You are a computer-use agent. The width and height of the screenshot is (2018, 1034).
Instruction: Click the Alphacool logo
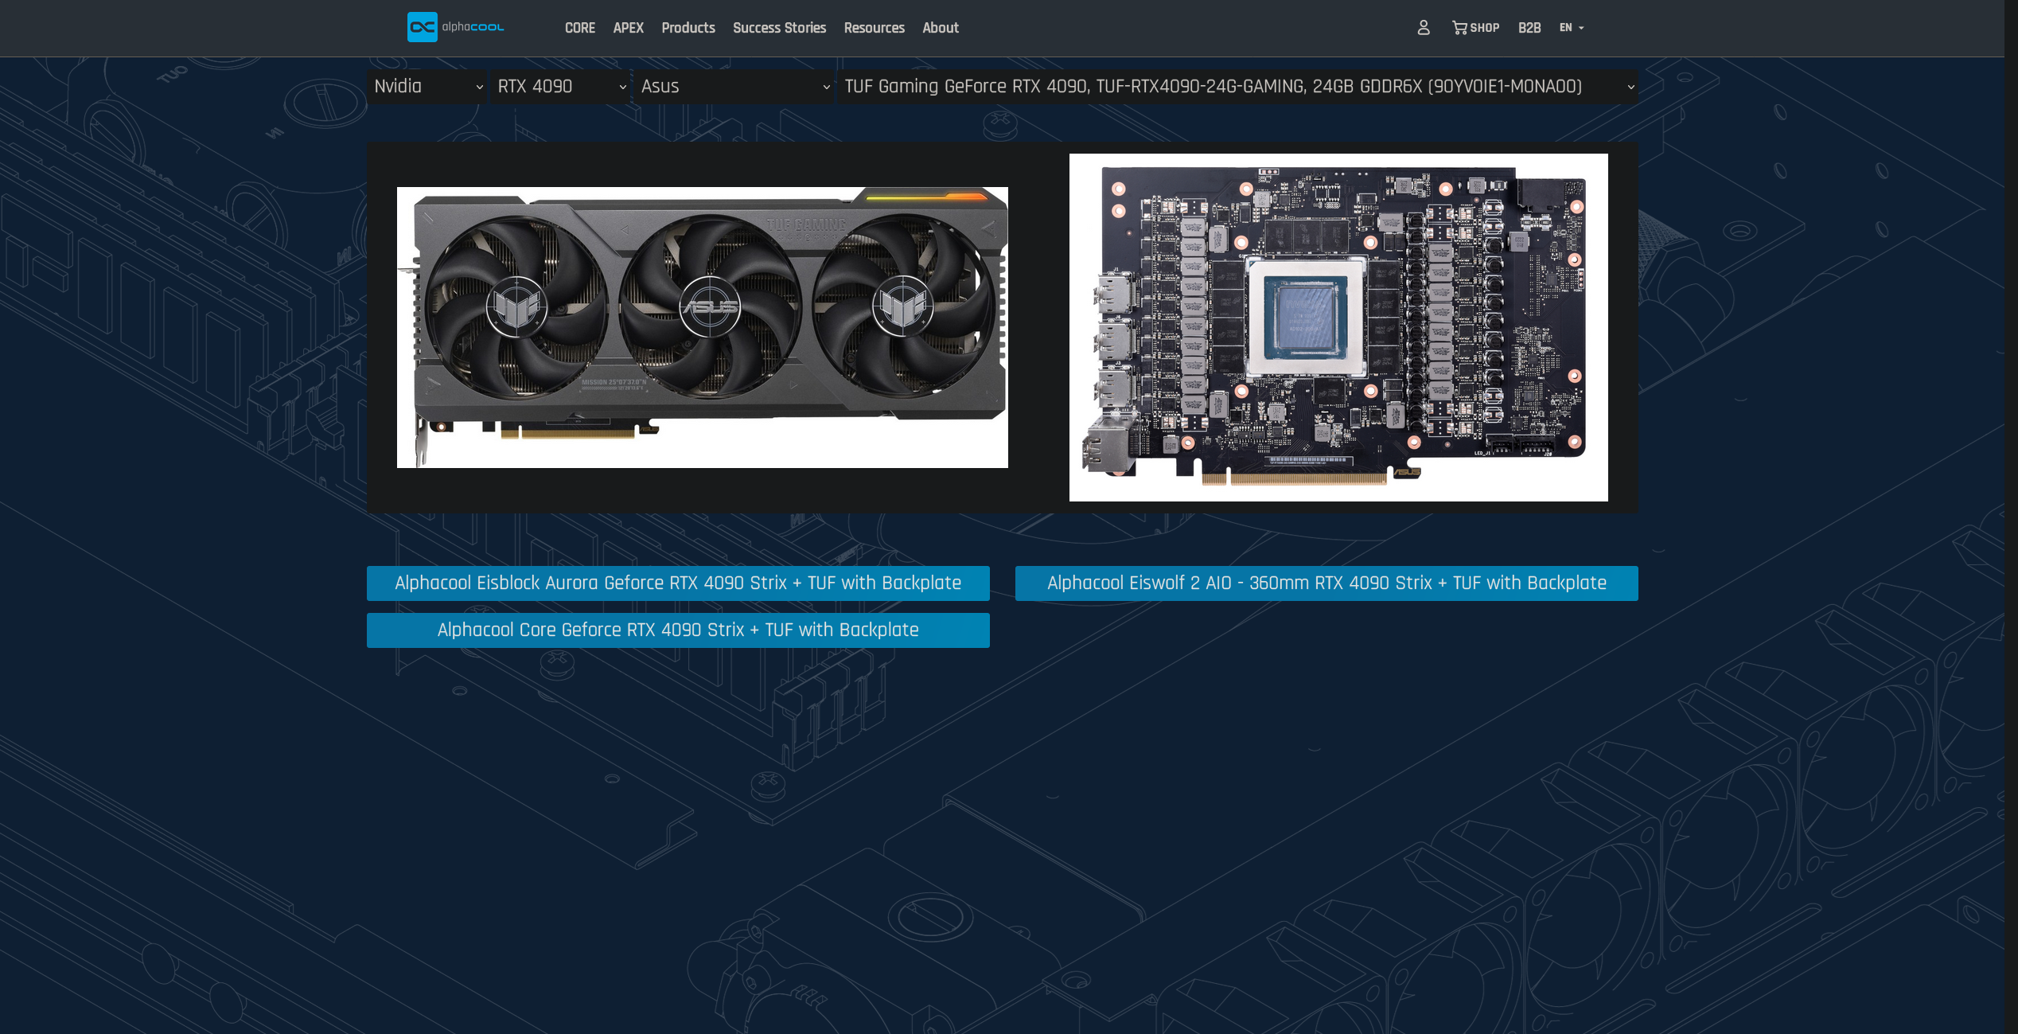(455, 26)
